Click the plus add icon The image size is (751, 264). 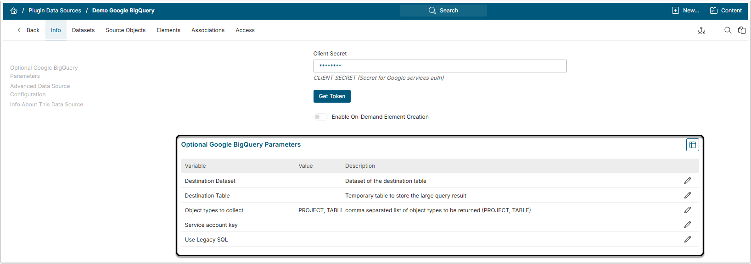point(714,30)
